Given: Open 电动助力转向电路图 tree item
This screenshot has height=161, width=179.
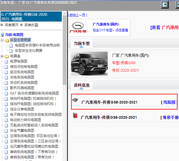Looking at the screenshot, I should click(x=25, y=120).
